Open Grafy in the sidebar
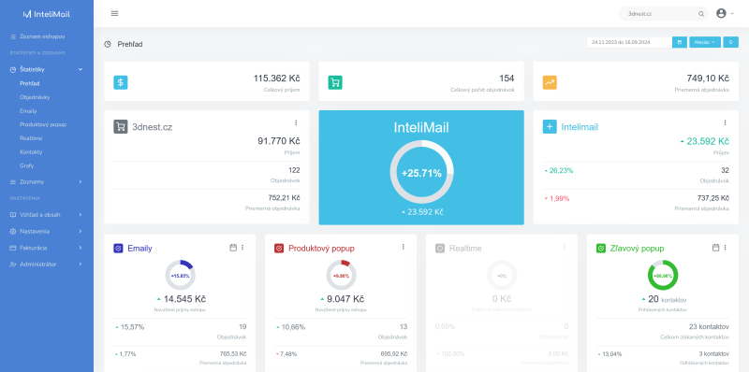Image resolution: width=749 pixels, height=372 pixels. [x=27, y=166]
